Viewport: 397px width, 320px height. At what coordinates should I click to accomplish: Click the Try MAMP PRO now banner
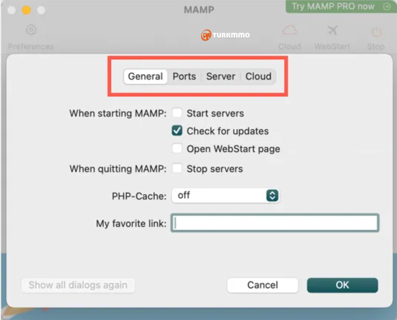coord(341,7)
